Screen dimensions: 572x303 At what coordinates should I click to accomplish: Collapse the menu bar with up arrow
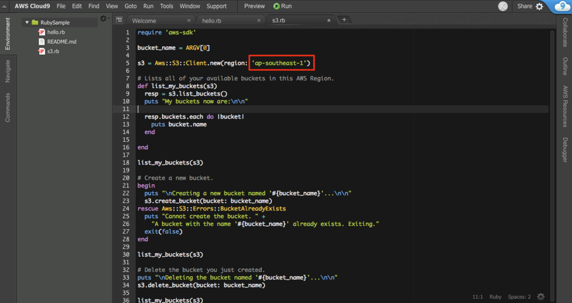[4, 6]
